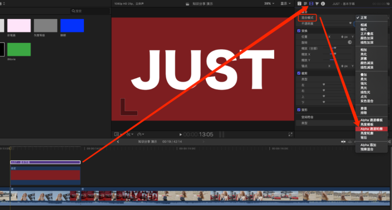Toggle viewer fullscreen expand icon
392x210 pixels.
click(x=290, y=134)
